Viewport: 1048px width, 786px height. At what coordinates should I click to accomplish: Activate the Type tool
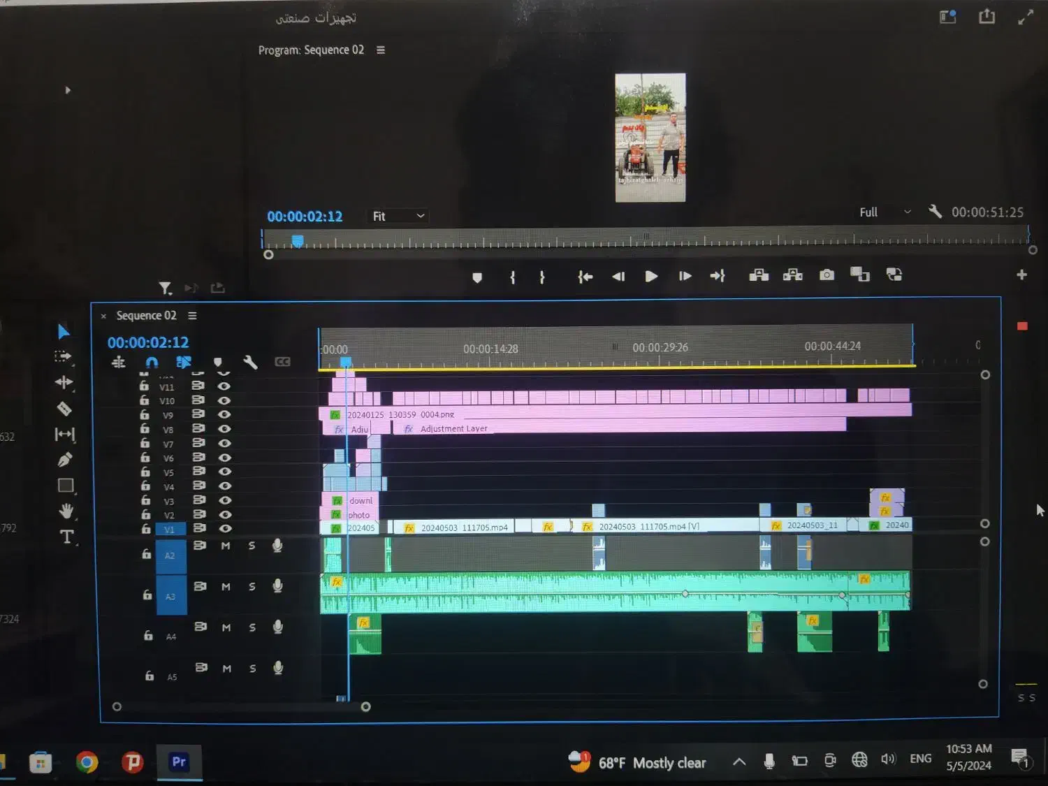coord(66,537)
